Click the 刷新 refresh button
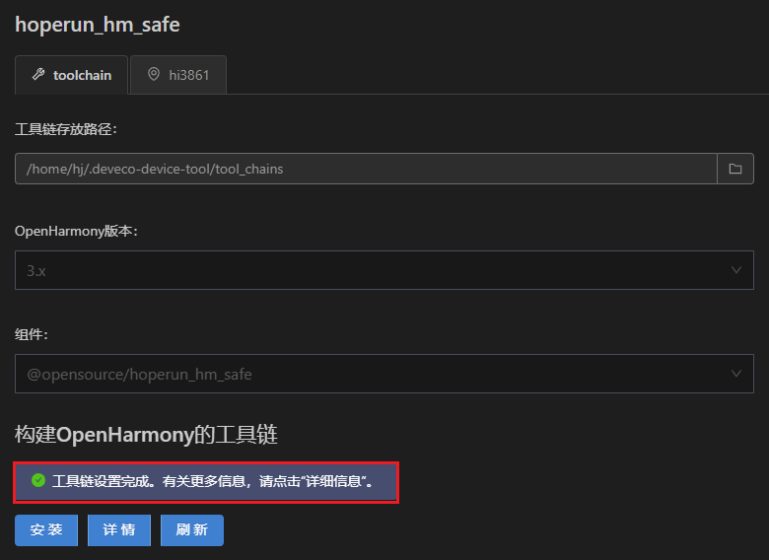769x560 pixels. coord(192,530)
